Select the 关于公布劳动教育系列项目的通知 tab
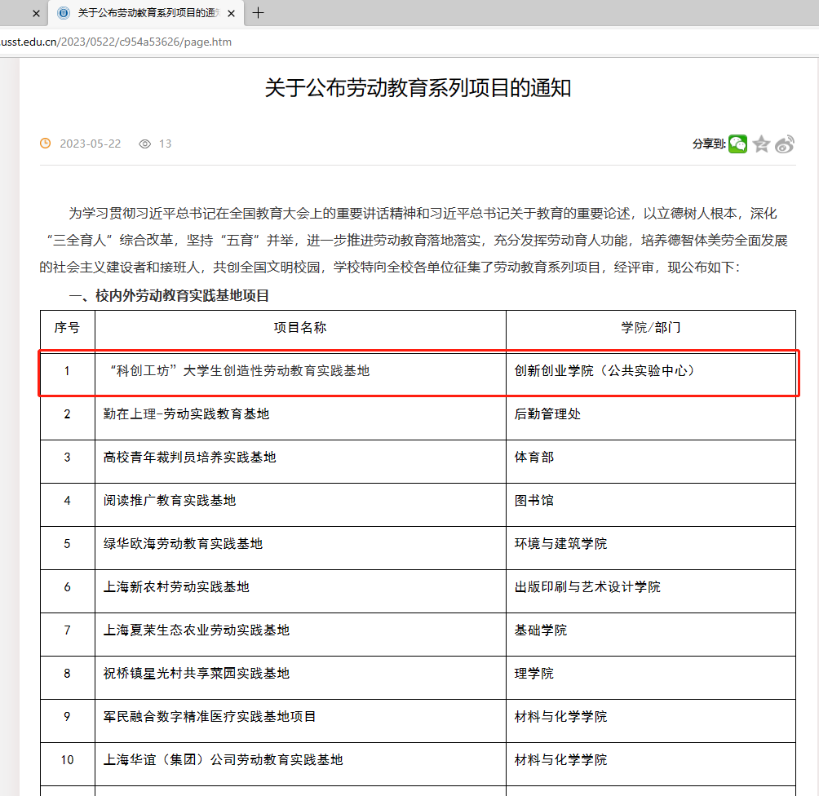 147,14
